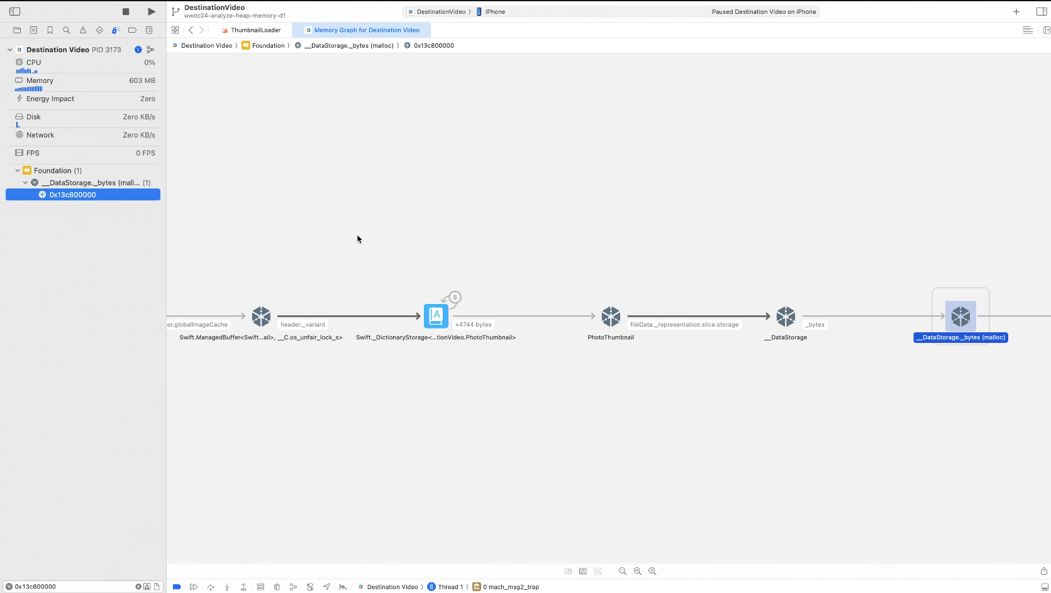Click the Run play button

point(152,11)
